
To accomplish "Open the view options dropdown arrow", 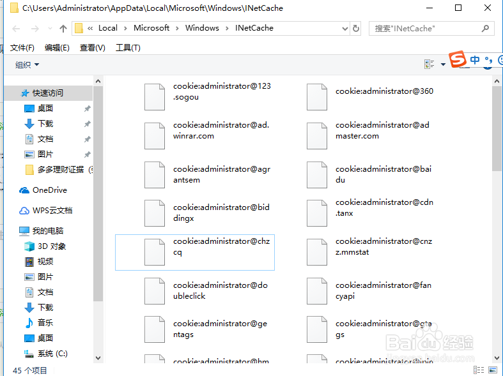I will tap(443, 64).
